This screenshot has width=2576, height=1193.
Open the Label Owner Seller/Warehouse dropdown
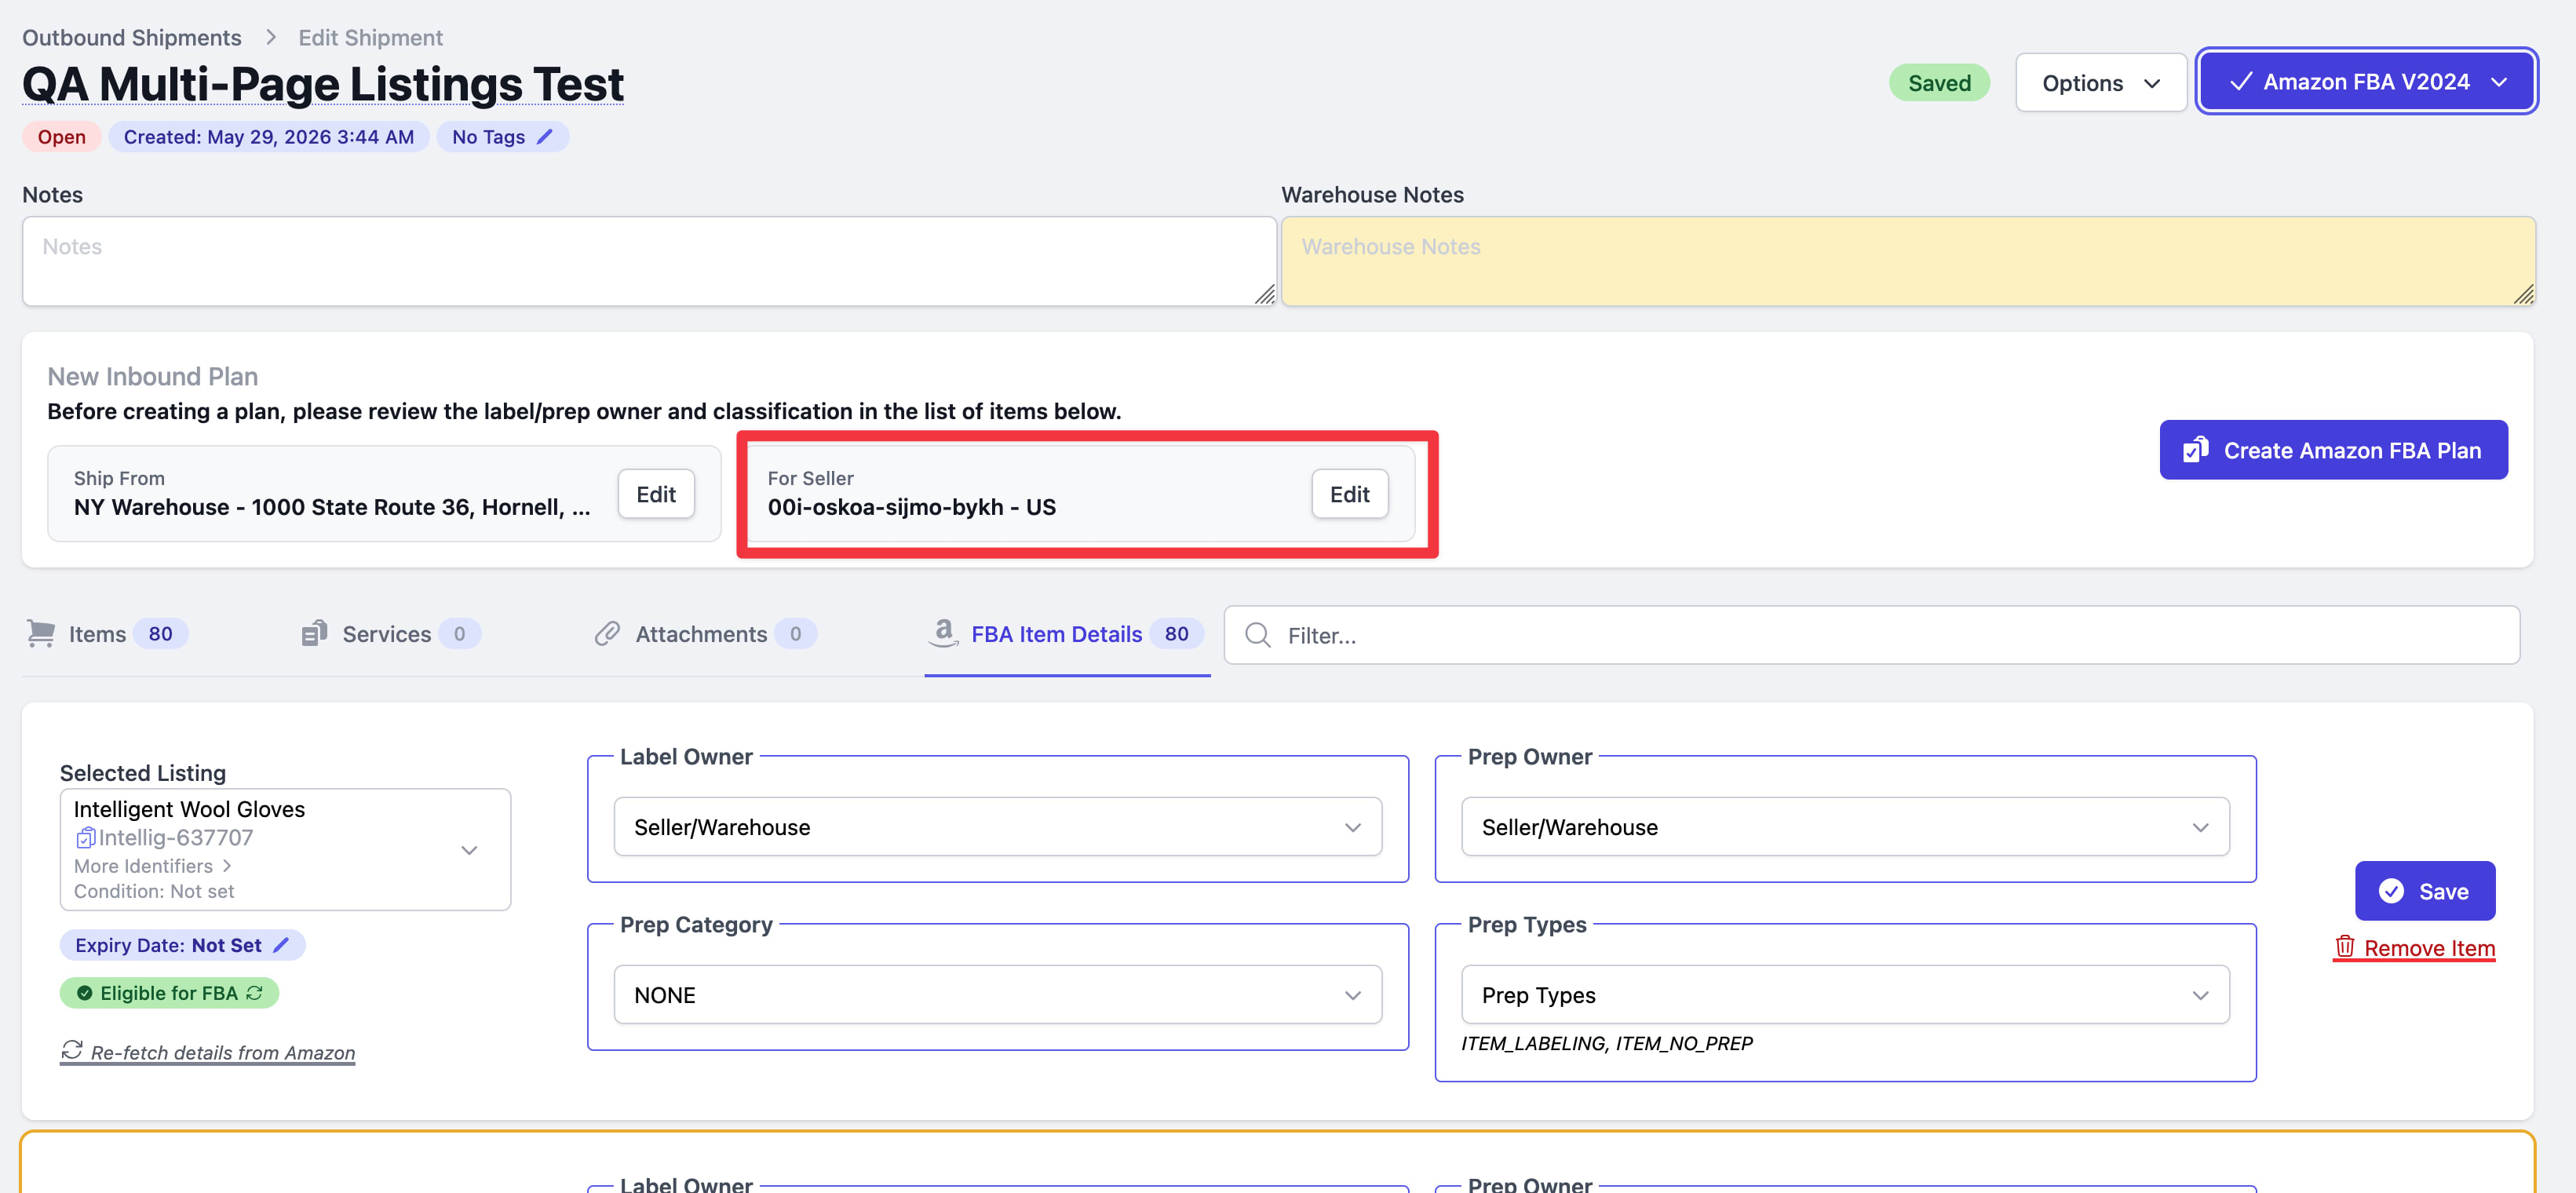[997, 827]
